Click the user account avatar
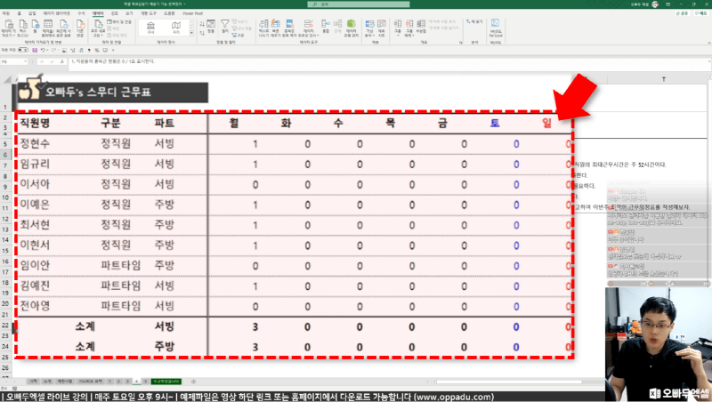 point(655,4)
